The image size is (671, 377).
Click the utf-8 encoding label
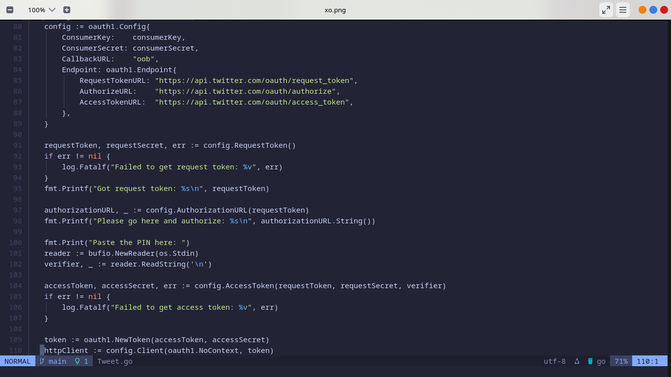tap(554, 361)
